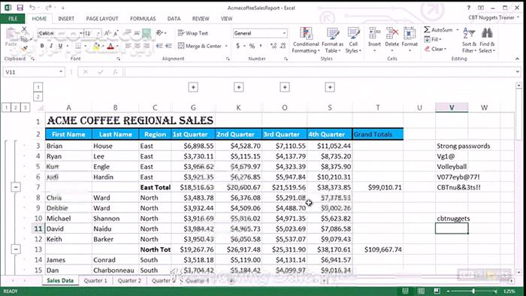This screenshot has width=526, height=296.
Task: Apply the yellow fill color bucket
Action: point(96,46)
